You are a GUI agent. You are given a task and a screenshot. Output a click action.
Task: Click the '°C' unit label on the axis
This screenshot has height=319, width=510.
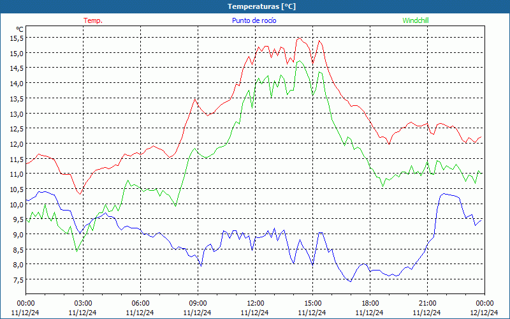pyautogui.click(x=20, y=29)
